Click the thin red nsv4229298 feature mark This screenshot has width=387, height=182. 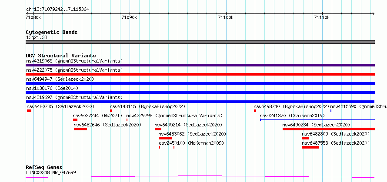[127, 120]
